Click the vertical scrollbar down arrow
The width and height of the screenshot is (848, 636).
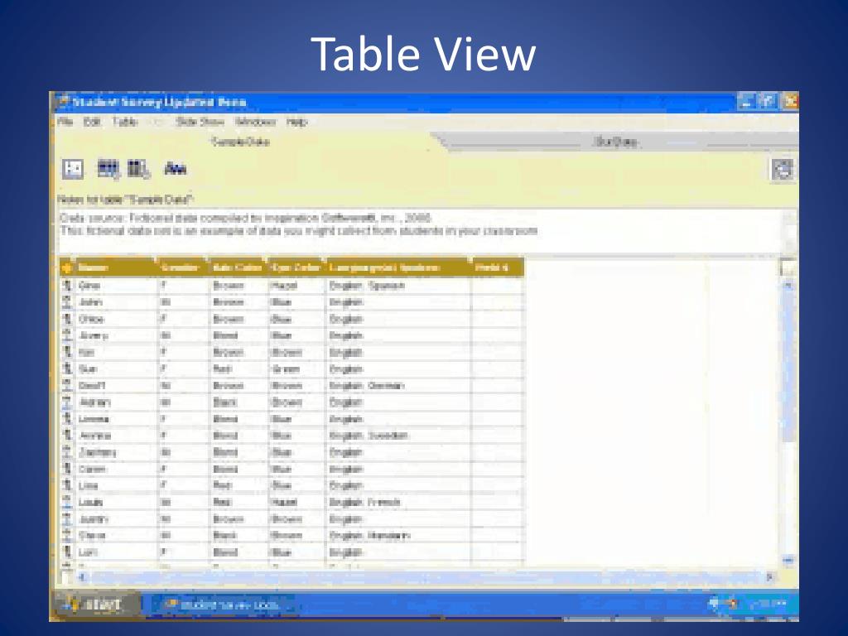pyautogui.click(x=788, y=561)
